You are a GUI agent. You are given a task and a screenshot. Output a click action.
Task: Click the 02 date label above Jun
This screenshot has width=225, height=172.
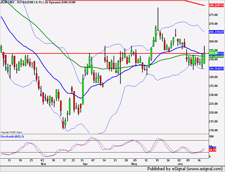pos(179,161)
